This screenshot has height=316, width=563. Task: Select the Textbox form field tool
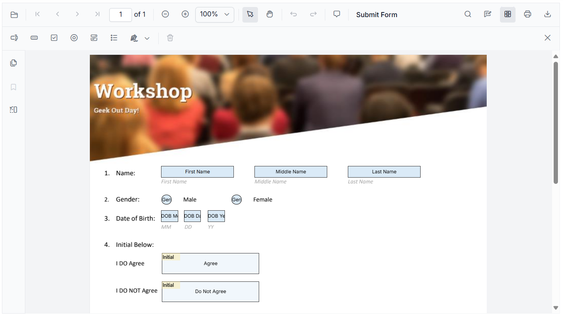(x=14, y=38)
